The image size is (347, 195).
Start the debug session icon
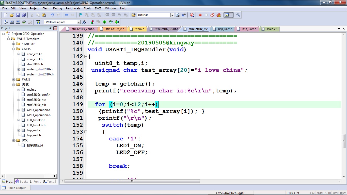192,15
